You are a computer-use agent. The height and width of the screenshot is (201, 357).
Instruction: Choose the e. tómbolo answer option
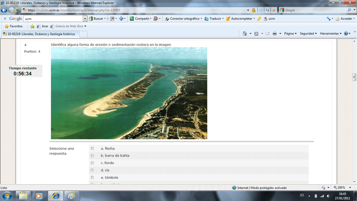92,177
